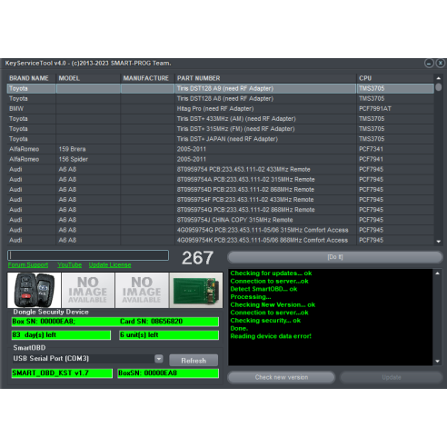Viewport: 447px width, 447px height.
Task: Select Audi 4G0959754K Comfort Access row
Action: (221, 240)
